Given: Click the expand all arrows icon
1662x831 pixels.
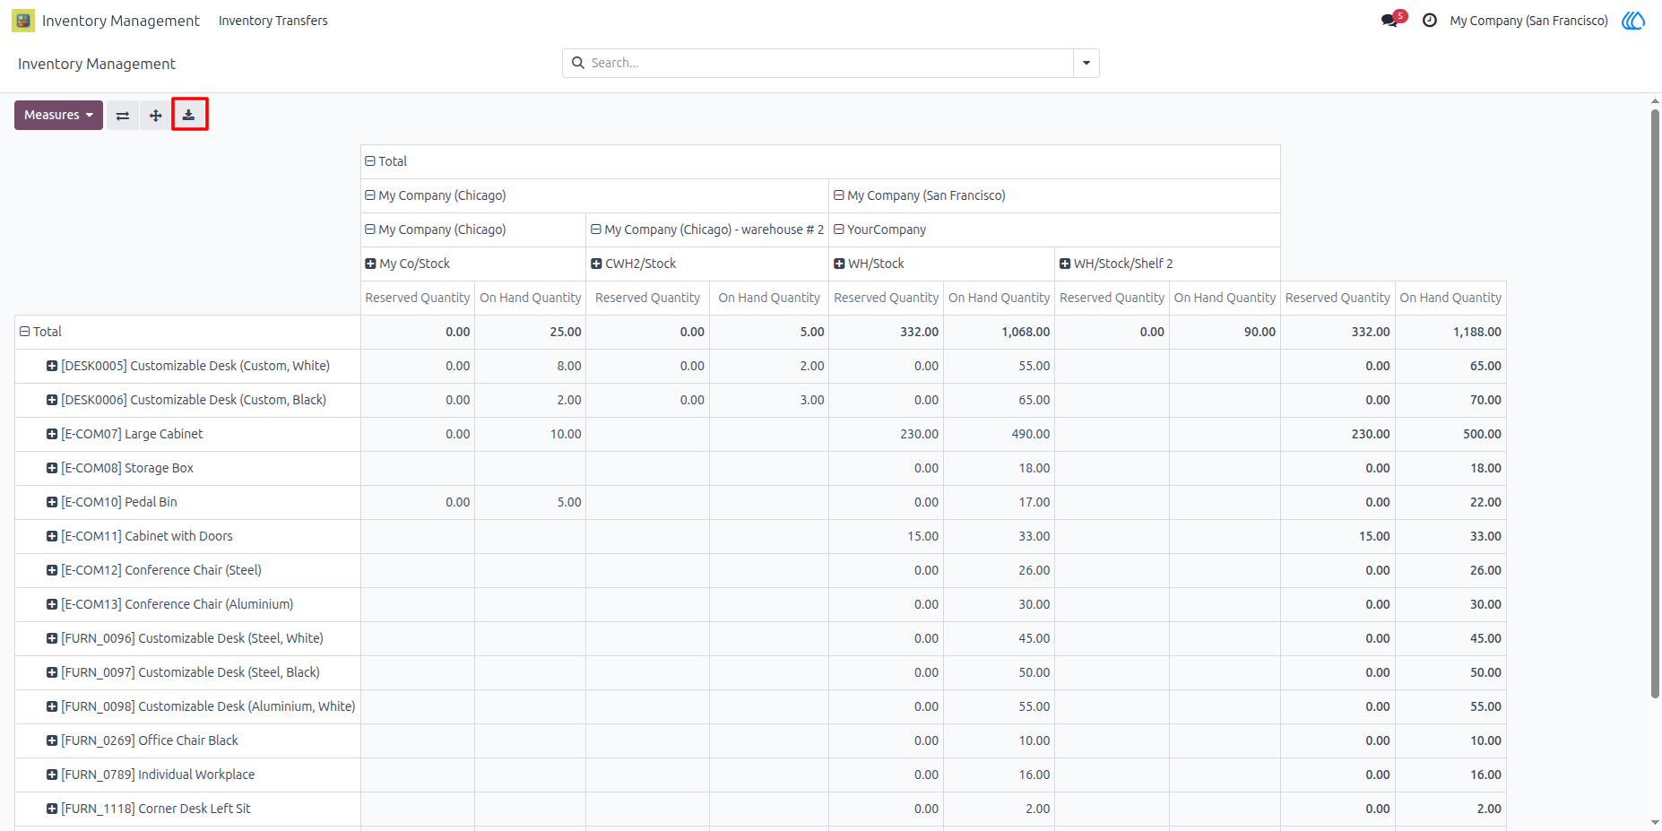Looking at the screenshot, I should coord(156,115).
